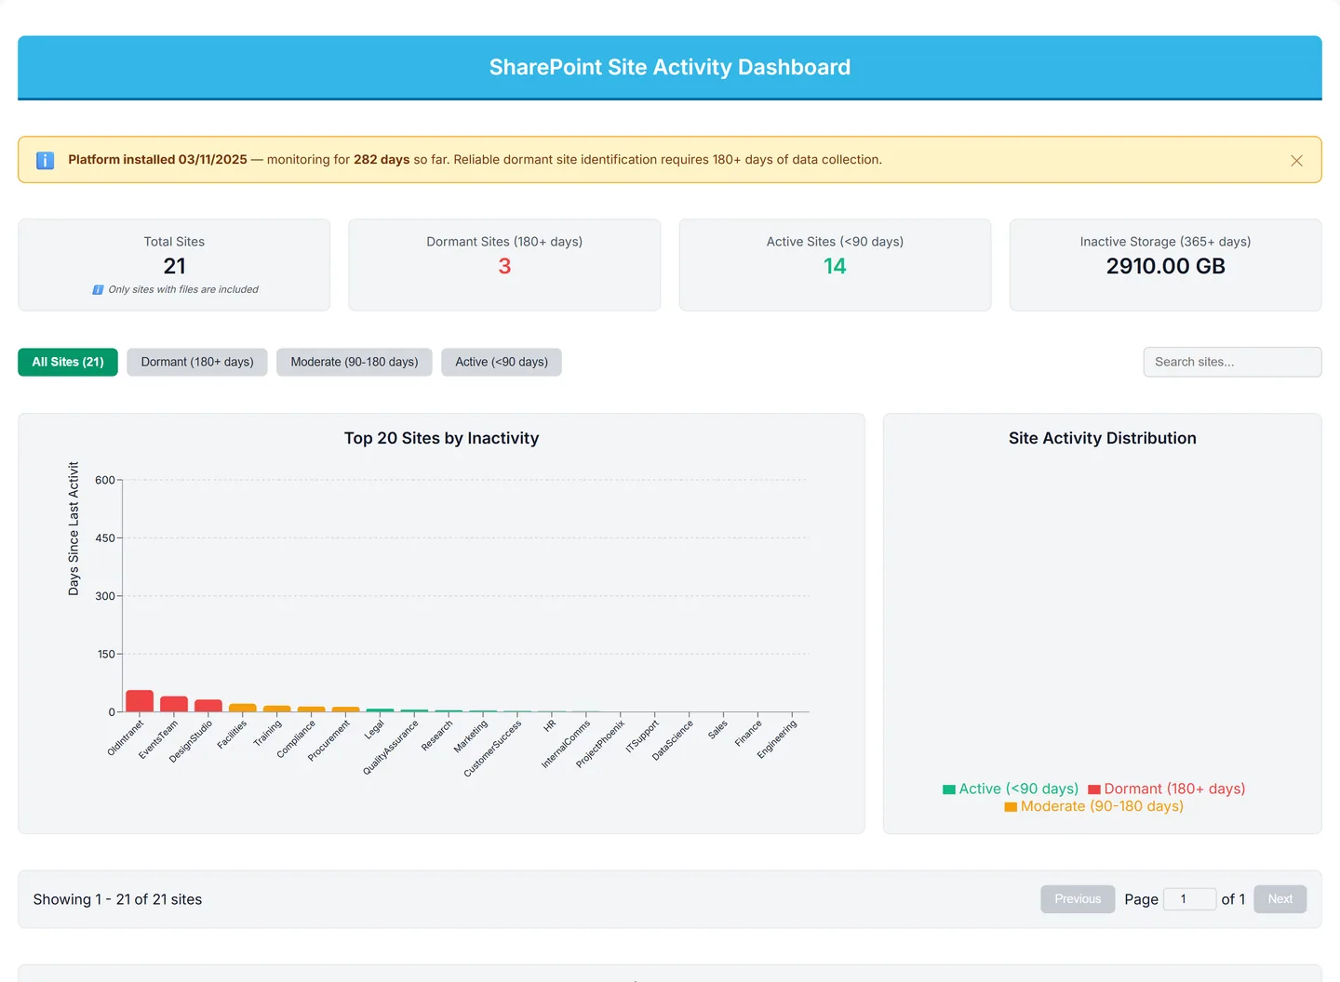Click the EventsTeam bar in chart
Image resolution: width=1340 pixels, height=982 pixels.
click(x=174, y=704)
